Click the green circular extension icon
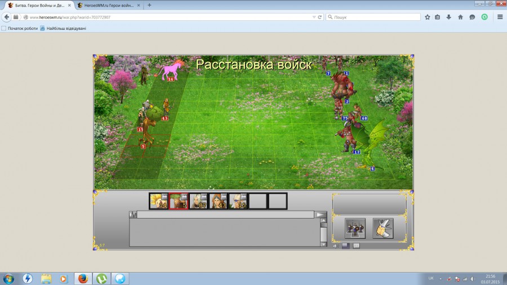 click(x=484, y=17)
